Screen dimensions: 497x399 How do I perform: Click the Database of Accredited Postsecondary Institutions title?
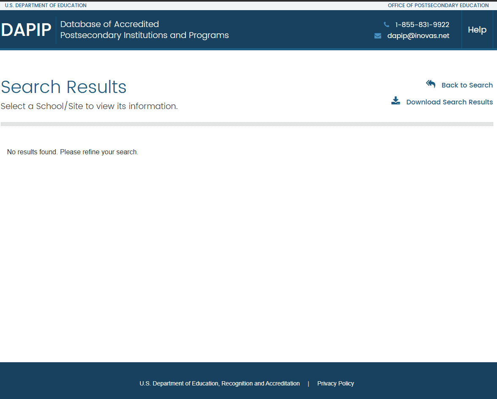pyautogui.click(x=144, y=30)
